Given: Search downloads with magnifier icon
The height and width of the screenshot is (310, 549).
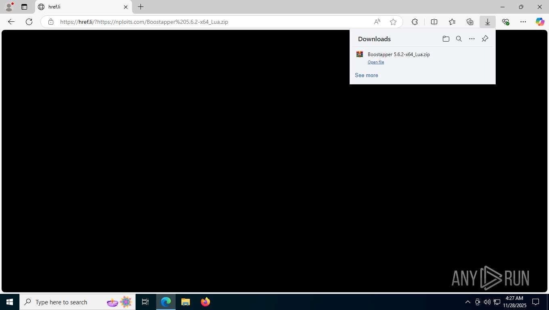Looking at the screenshot, I should pyautogui.click(x=459, y=39).
